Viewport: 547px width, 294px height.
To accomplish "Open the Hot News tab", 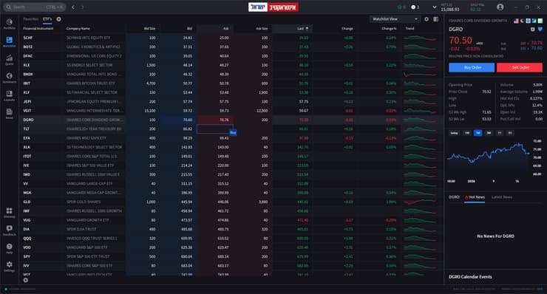I will click(475, 197).
